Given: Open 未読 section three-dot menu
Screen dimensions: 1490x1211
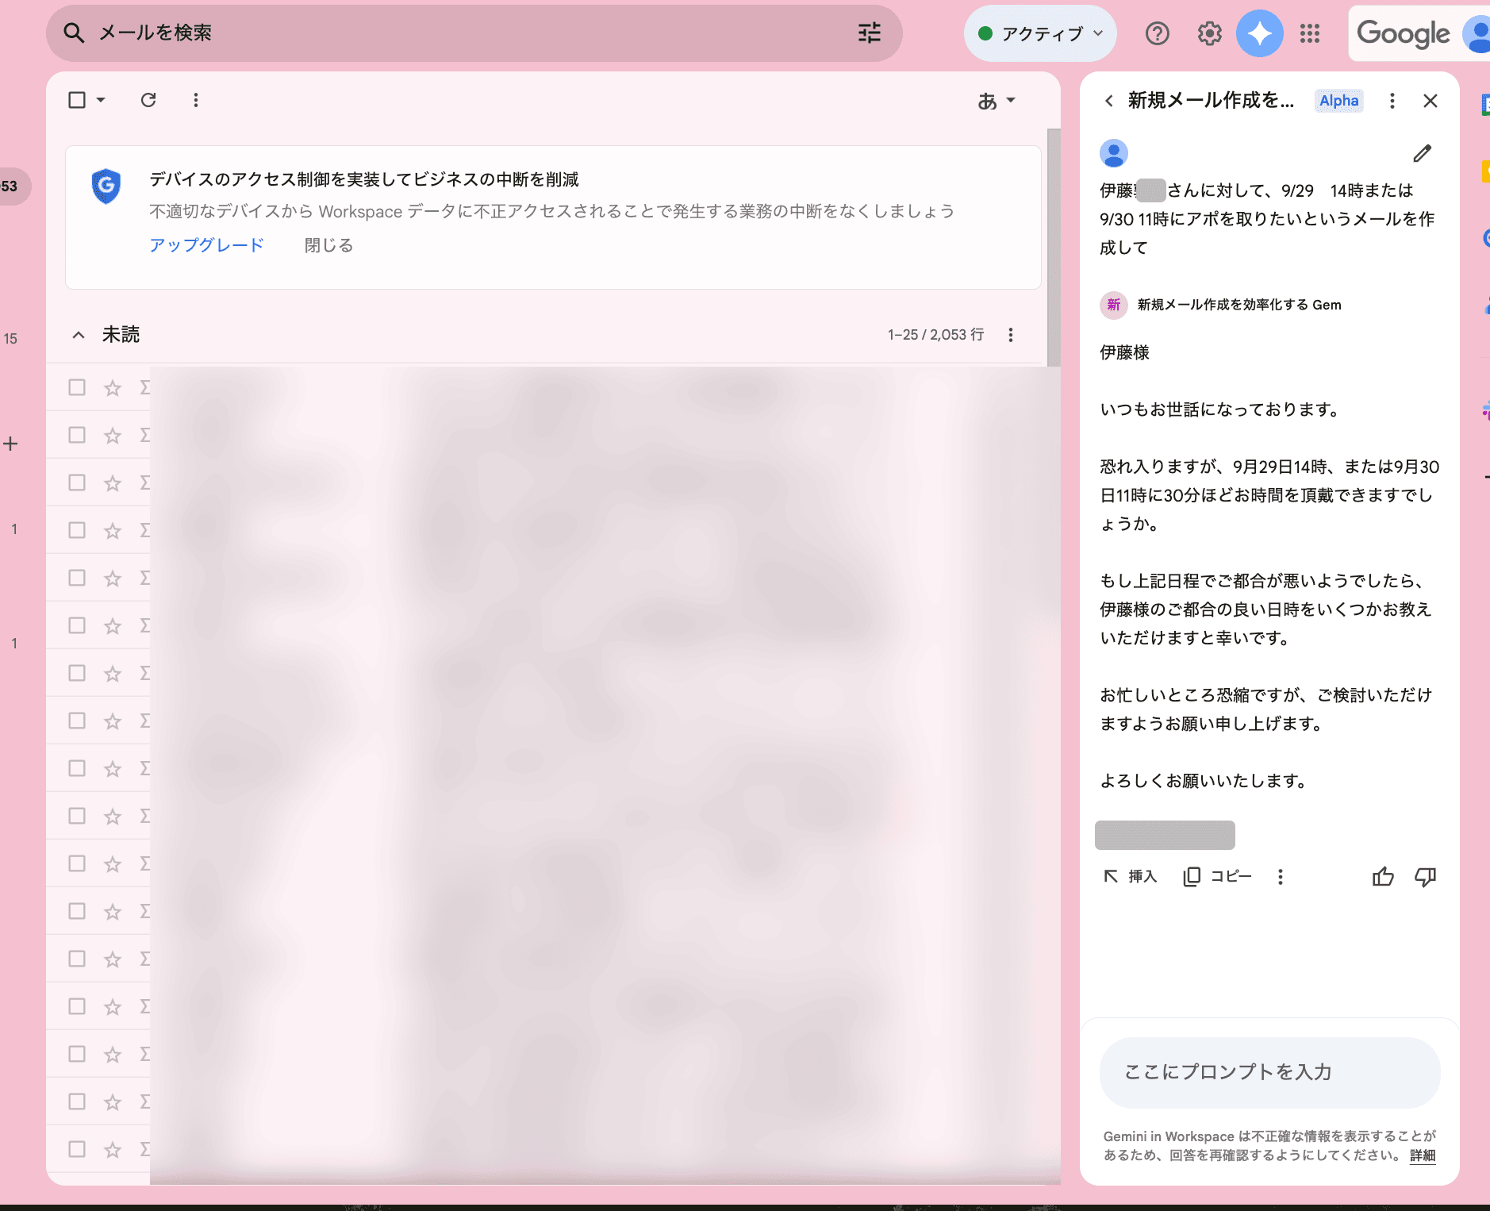Looking at the screenshot, I should [1010, 335].
